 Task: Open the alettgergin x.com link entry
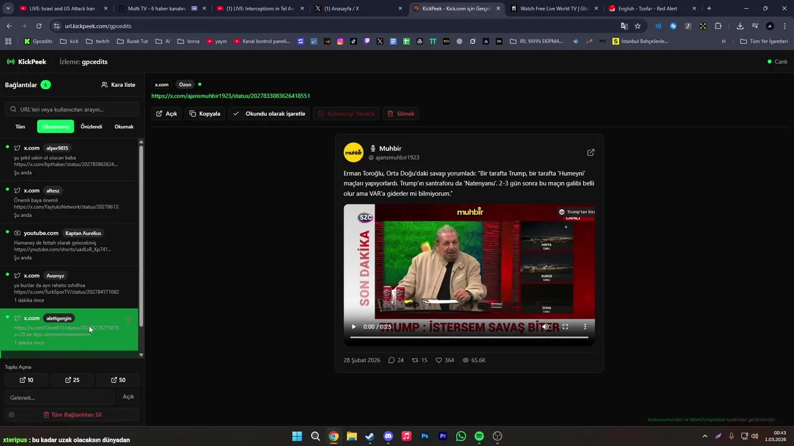pyautogui.click(x=69, y=330)
